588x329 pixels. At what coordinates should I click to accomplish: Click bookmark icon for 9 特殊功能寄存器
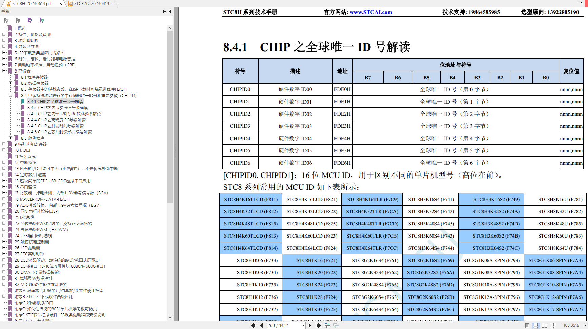point(10,144)
